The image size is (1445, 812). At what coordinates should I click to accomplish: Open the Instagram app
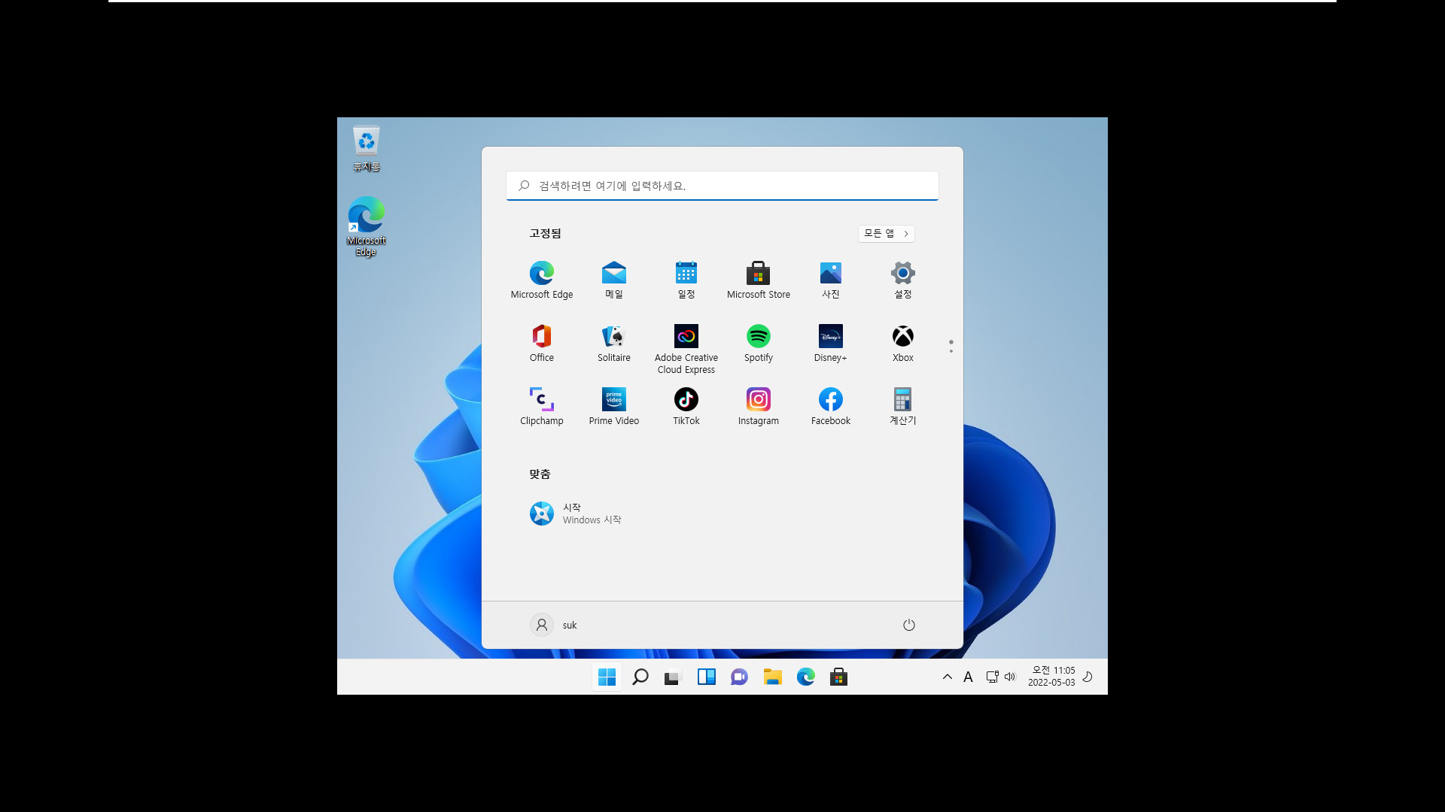[x=759, y=406]
